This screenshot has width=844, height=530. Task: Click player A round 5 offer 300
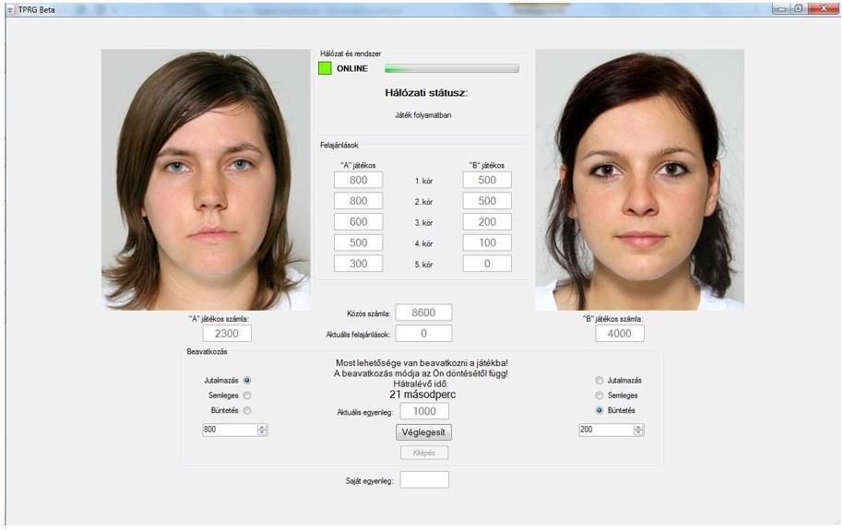359,264
